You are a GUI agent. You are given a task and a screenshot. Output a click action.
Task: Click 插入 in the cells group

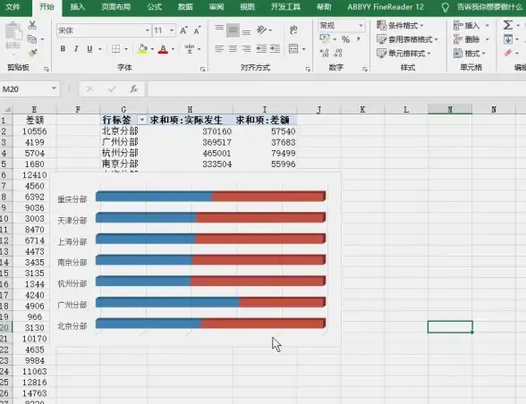click(471, 26)
